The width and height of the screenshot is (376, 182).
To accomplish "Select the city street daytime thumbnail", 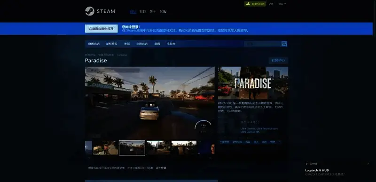I will (158, 148).
